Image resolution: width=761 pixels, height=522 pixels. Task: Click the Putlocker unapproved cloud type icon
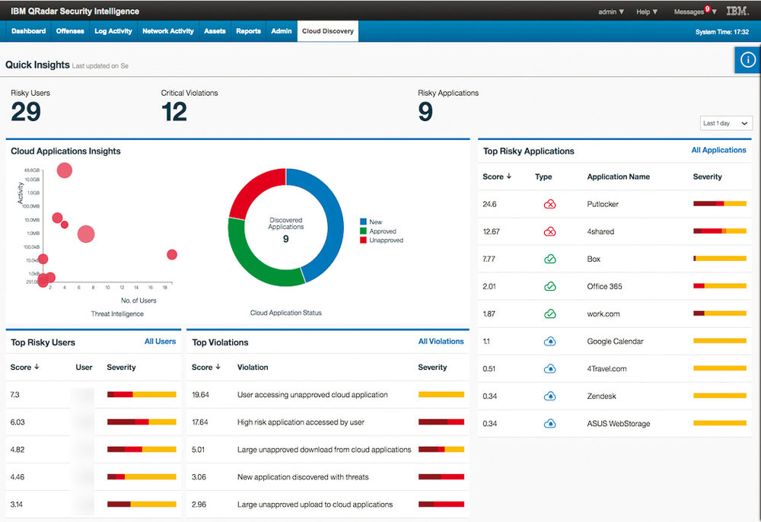pyautogui.click(x=549, y=204)
